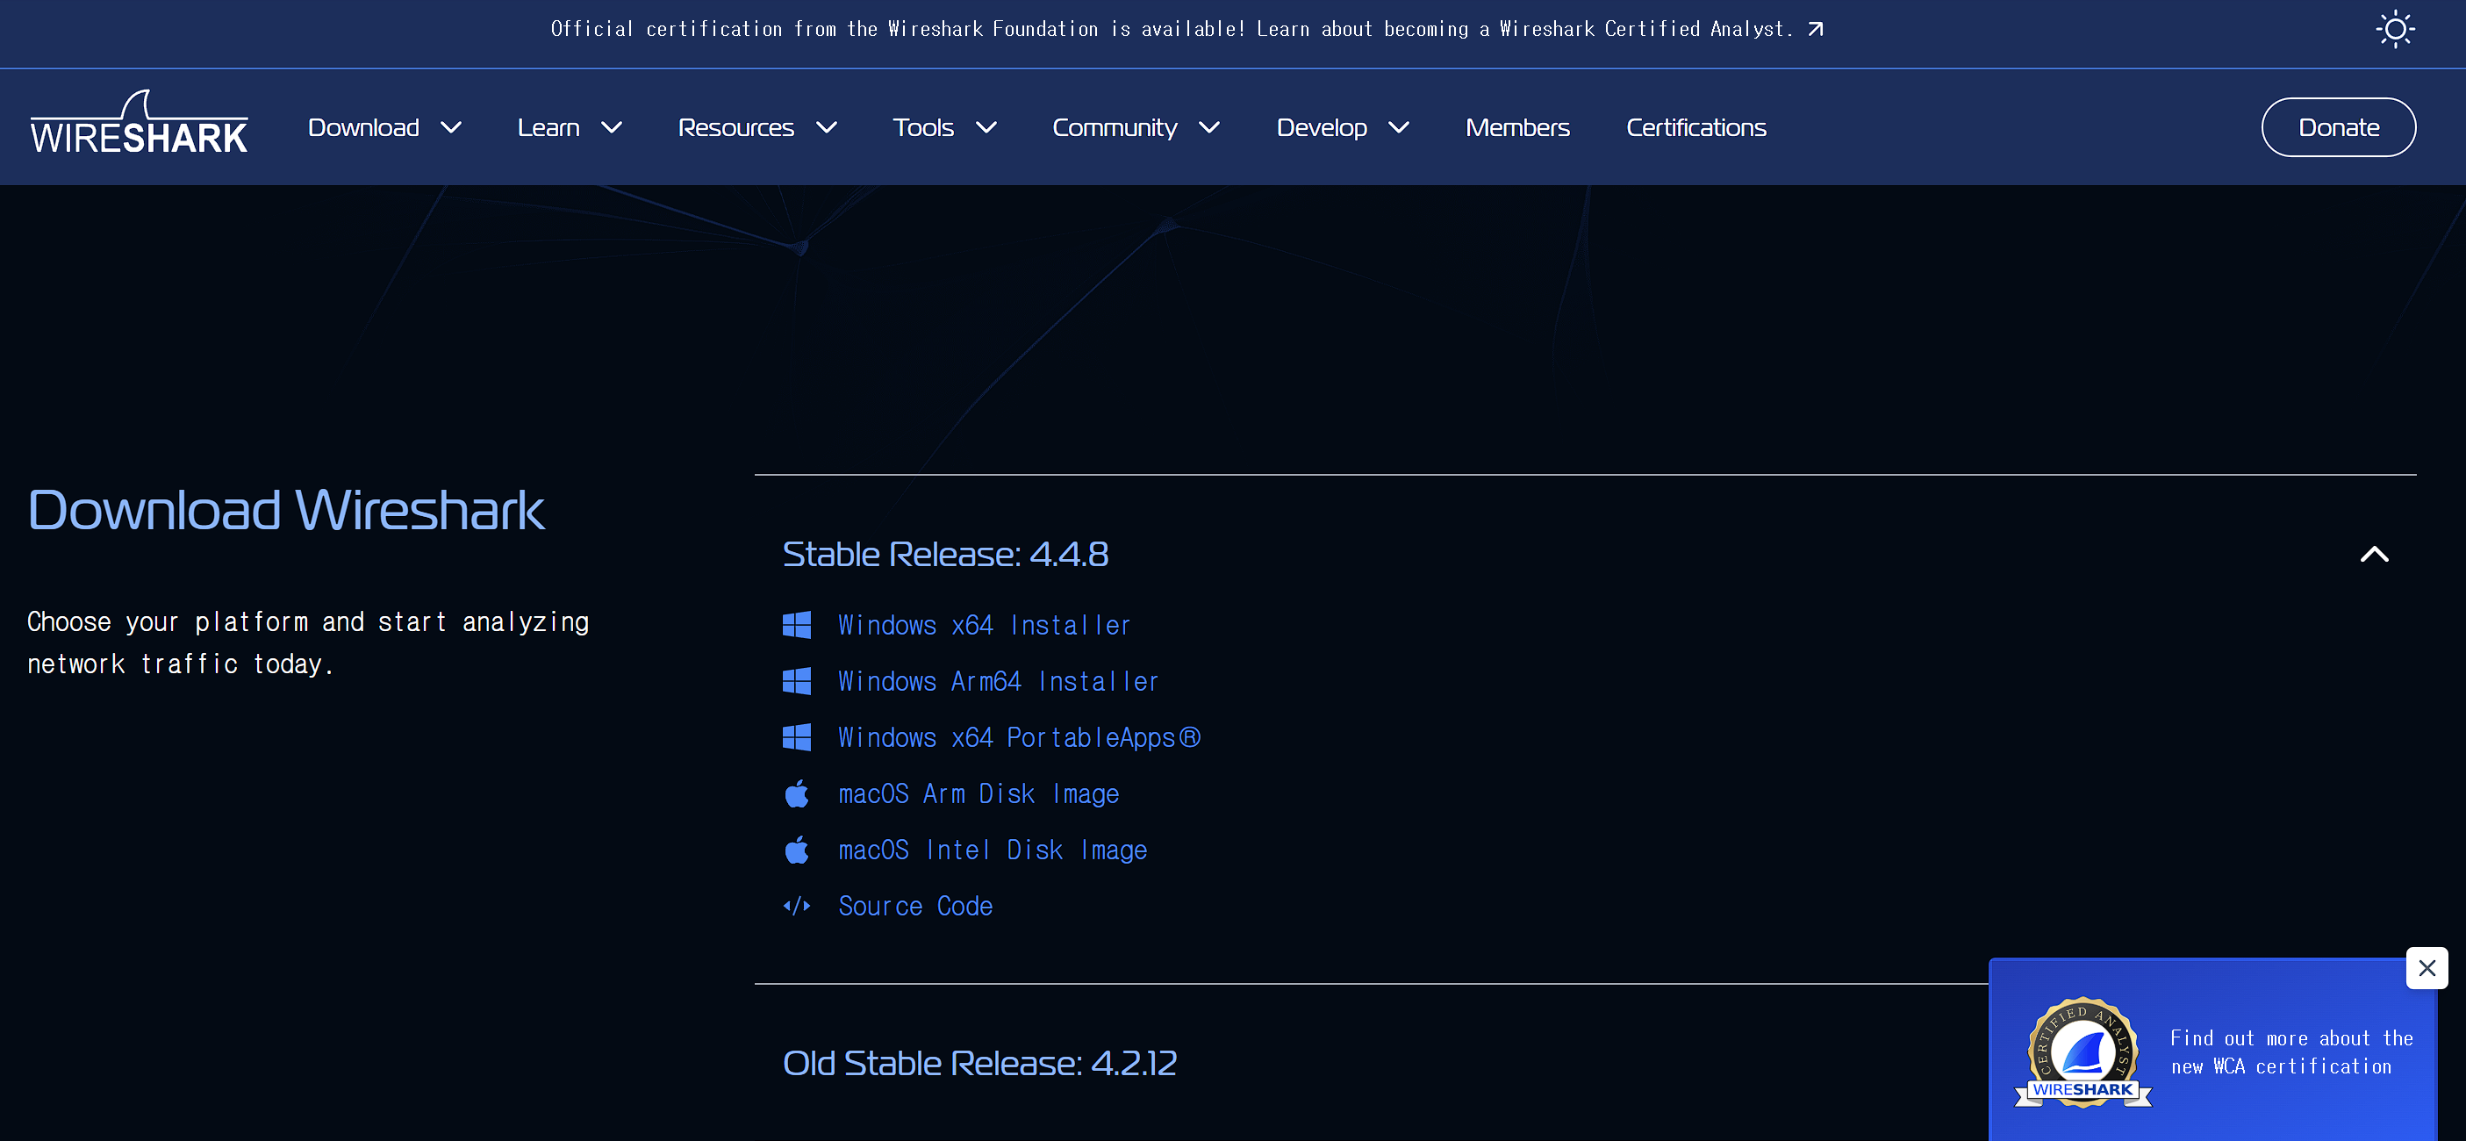Collapse the Stable Release 4.4.8 section

pyautogui.click(x=2374, y=554)
